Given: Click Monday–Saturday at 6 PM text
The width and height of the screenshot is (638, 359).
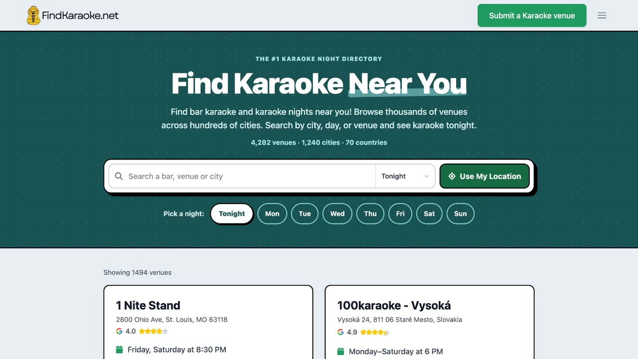Looking at the screenshot, I should tap(396, 352).
